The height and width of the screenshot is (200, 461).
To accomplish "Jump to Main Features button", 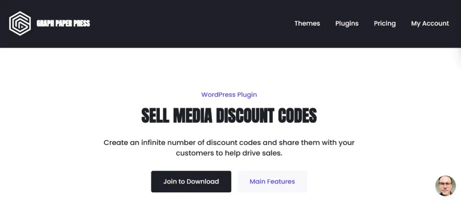I will click(272, 182).
